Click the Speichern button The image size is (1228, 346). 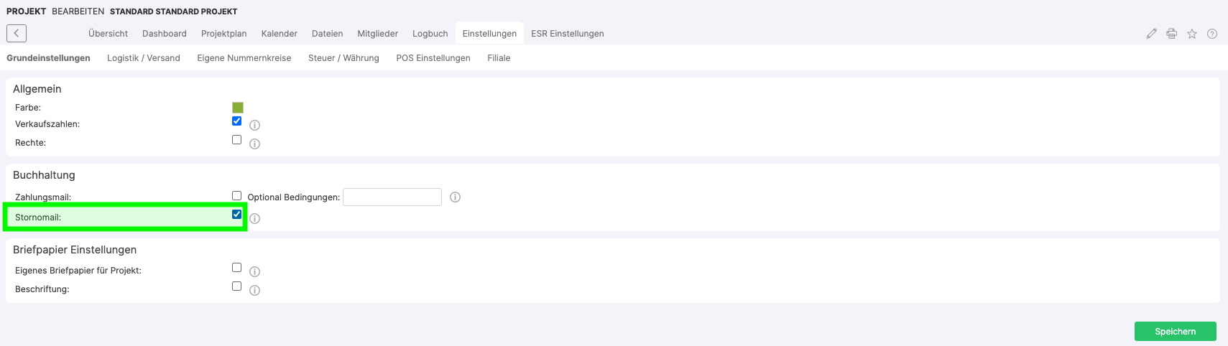[1175, 331]
